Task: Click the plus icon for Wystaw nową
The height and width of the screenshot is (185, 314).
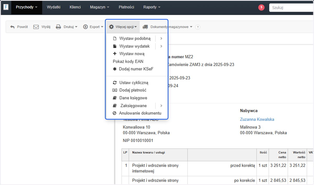Action: (x=115, y=54)
